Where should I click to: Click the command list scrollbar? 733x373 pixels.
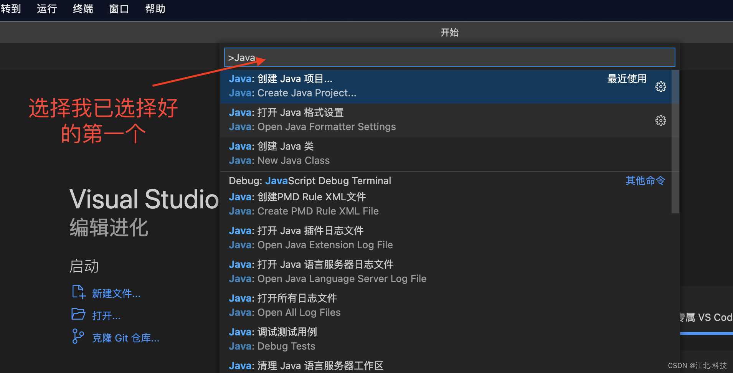(x=675, y=142)
